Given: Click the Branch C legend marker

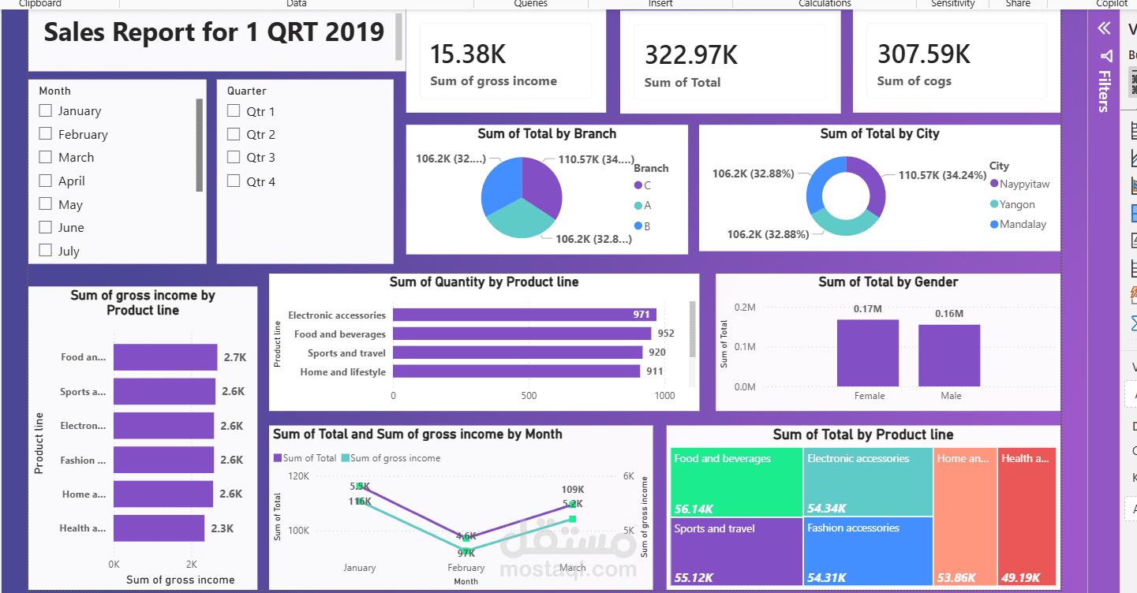Looking at the screenshot, I should pyautogui.click(x=638, y=185).
